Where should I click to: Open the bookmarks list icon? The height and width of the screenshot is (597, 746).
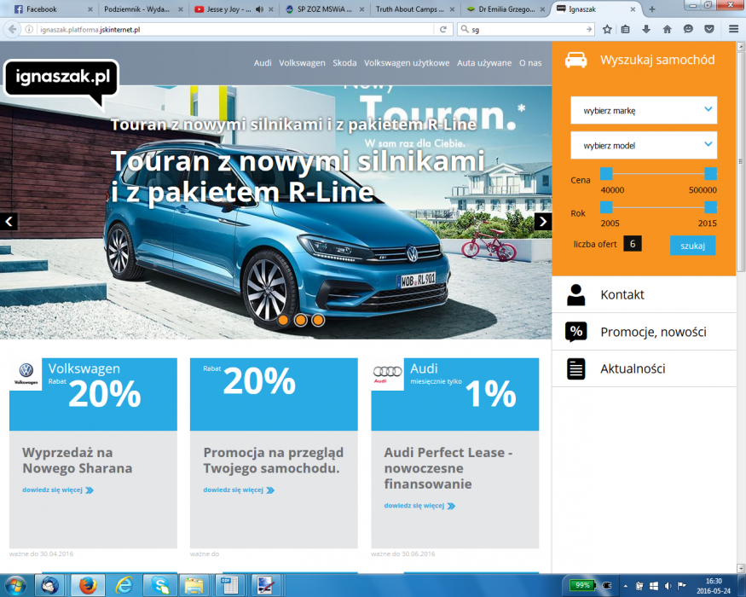pos(626,30)
